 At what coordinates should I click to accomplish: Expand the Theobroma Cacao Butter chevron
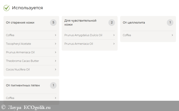[x=55, y=61]
